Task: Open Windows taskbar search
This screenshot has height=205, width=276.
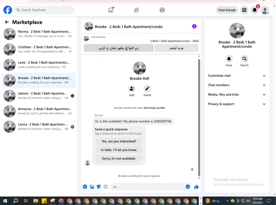Action: click(15, 201)
